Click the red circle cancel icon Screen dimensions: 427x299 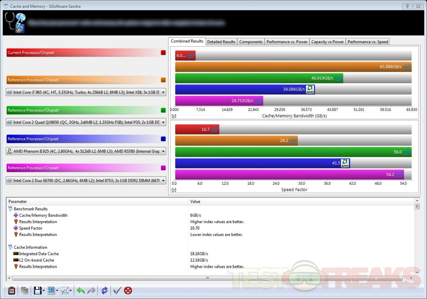click(x=128, y=291)
